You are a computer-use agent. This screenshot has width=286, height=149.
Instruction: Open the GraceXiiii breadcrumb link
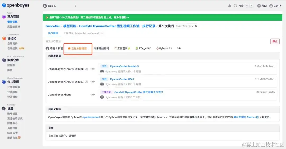tap(53, 26)
